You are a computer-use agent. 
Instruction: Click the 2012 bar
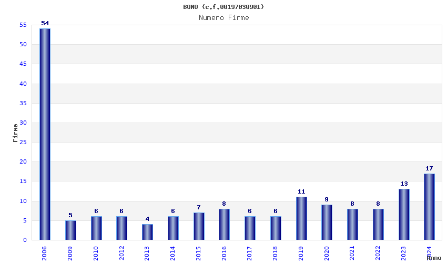(x=121, y=228)
